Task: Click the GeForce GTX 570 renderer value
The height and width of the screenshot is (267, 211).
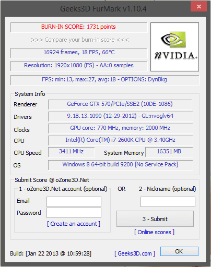Action: click(120, 104)
